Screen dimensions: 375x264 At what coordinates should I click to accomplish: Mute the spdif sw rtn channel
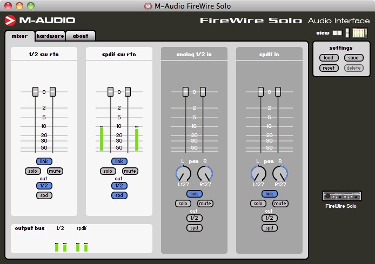tap(130, 171)
